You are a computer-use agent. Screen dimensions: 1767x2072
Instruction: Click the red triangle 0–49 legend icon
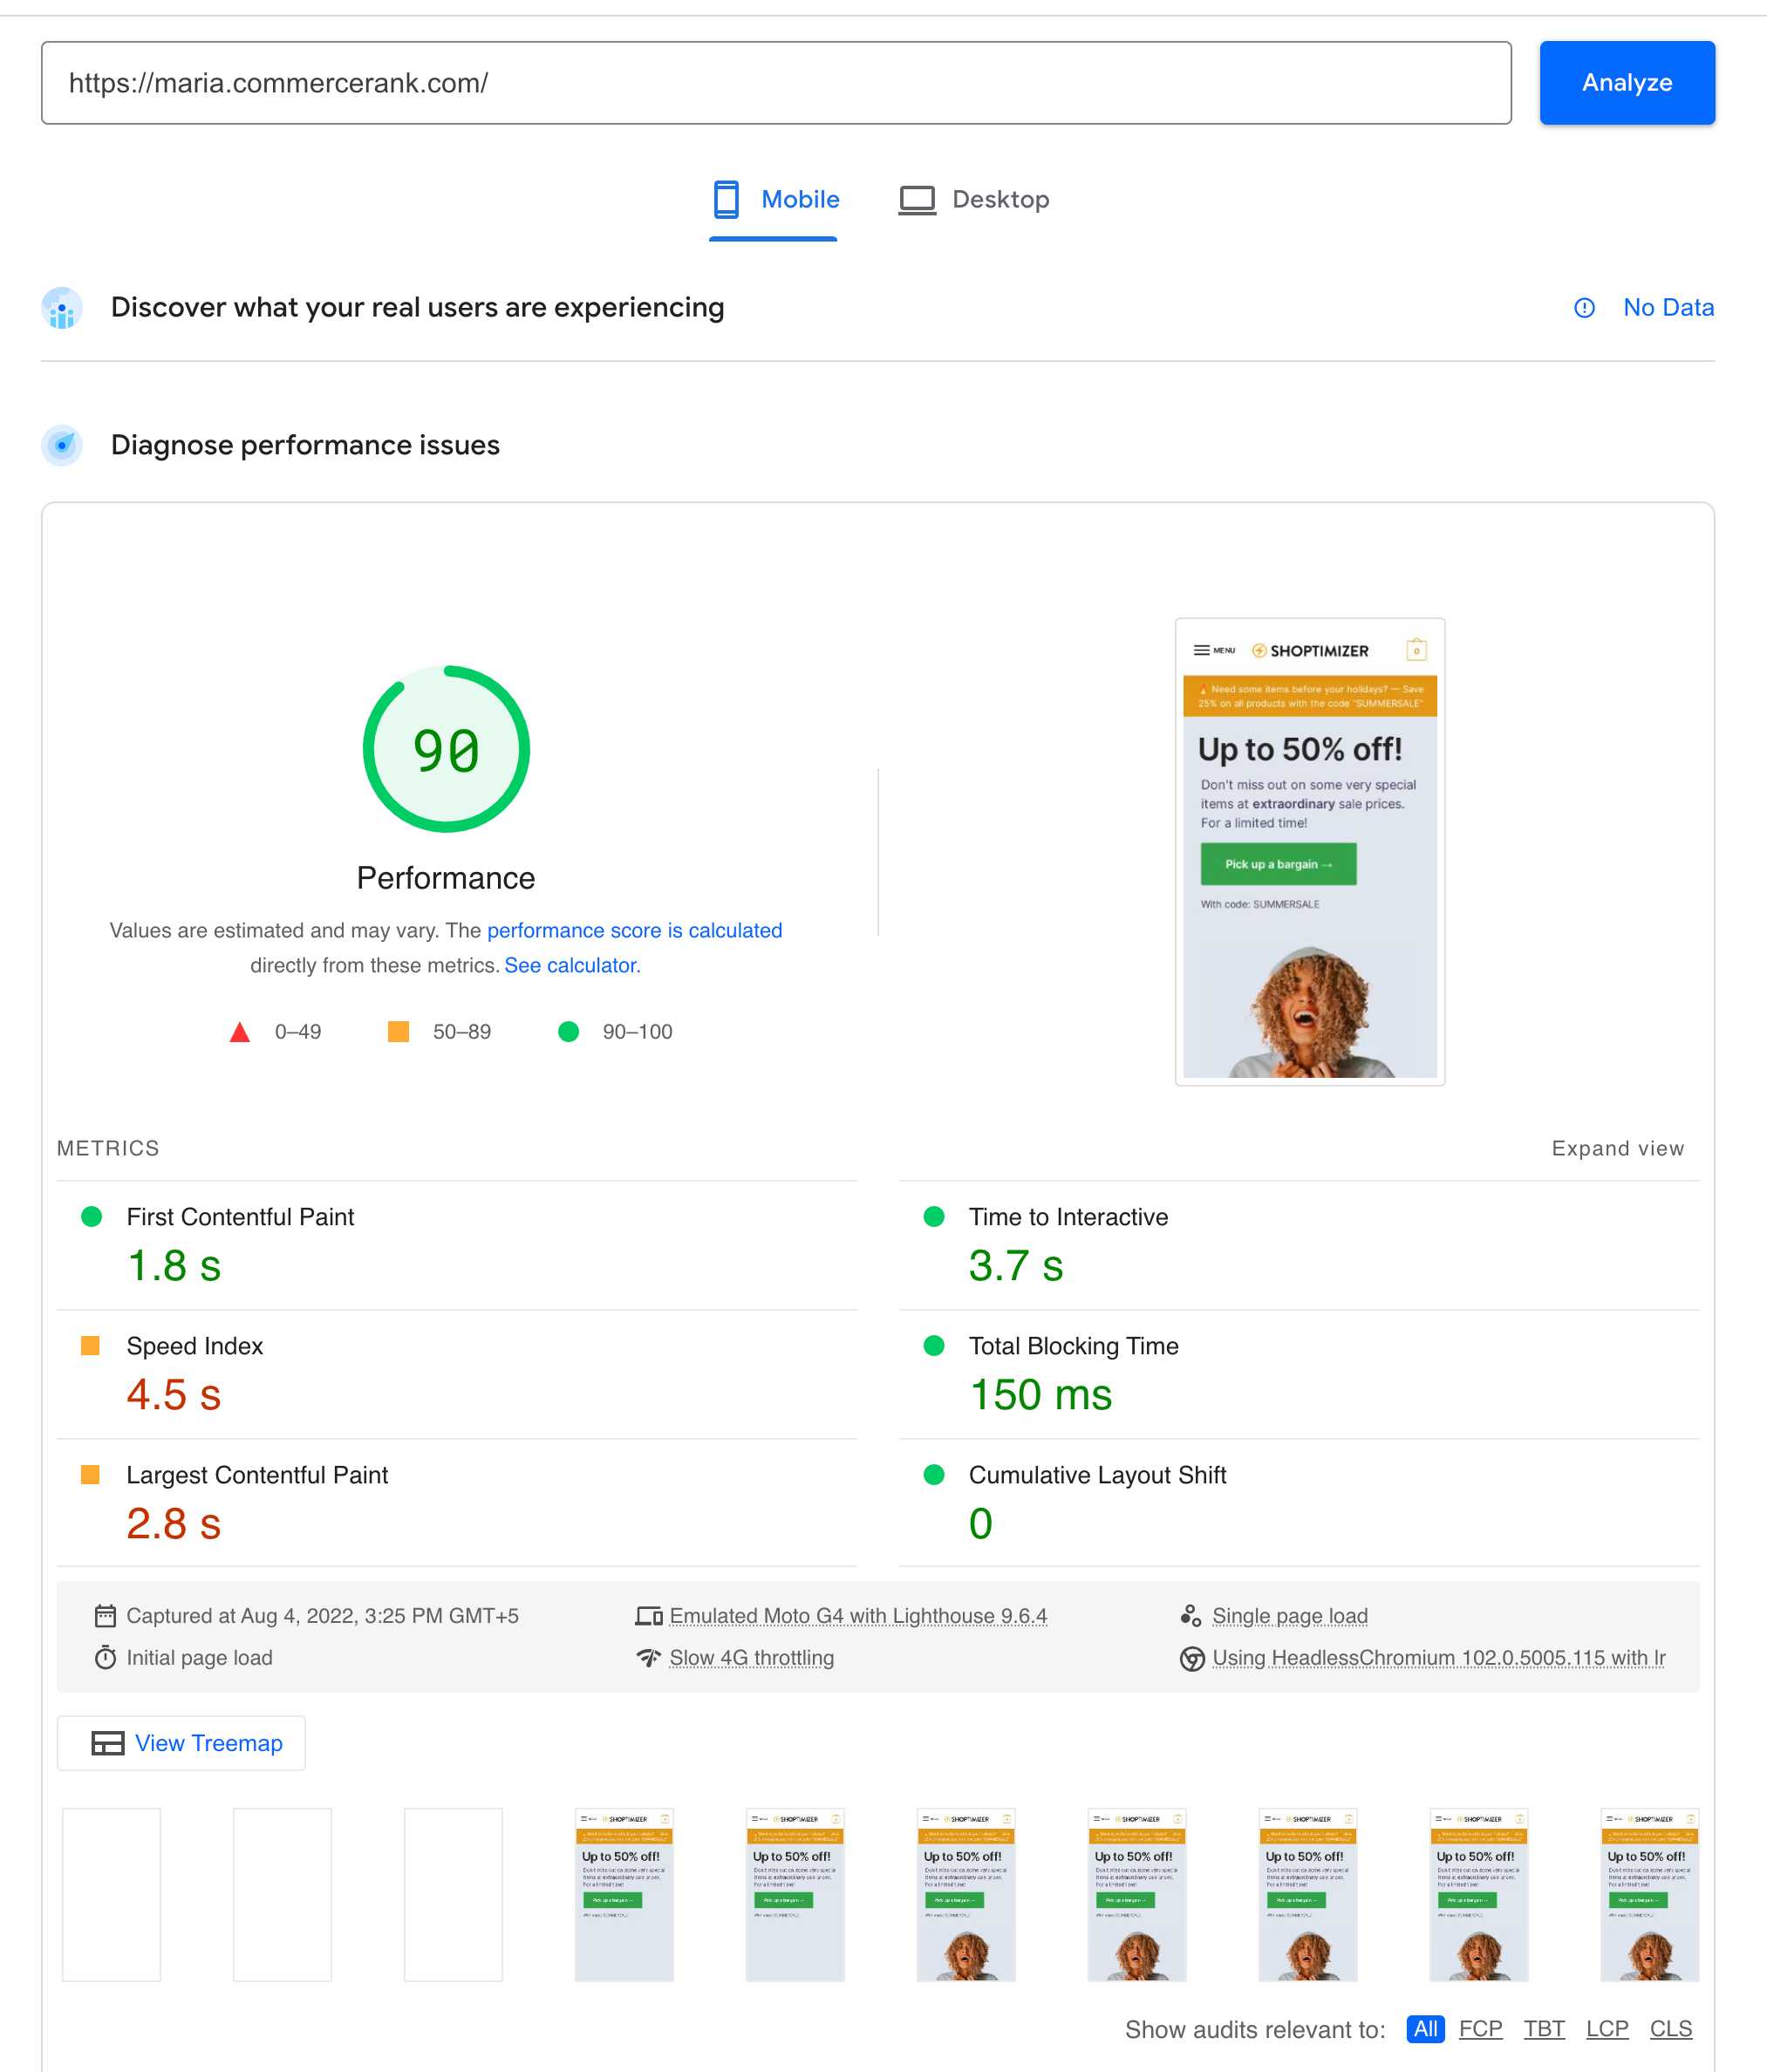(239, 1032)
